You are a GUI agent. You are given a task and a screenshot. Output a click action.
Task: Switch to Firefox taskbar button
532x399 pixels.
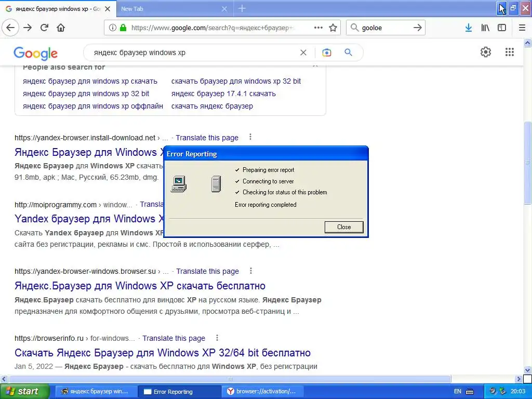point(96,392)
